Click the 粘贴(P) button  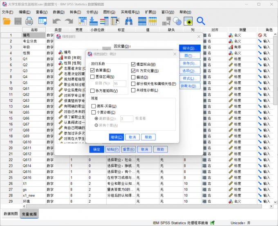pyautogui.click(x=113, y=150)
